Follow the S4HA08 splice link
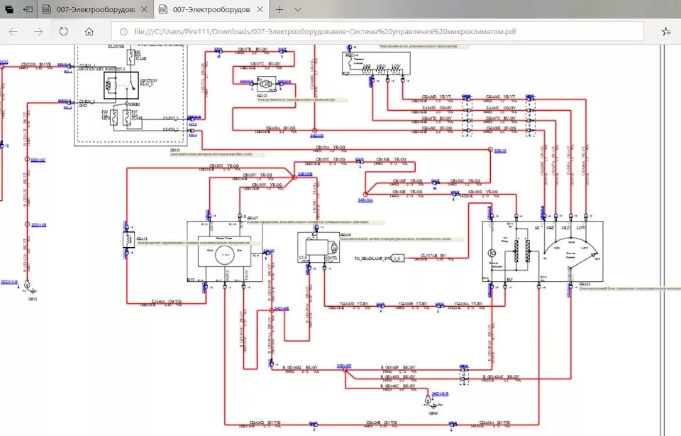Image resolution: width=681 pixels, height=436 pixels. pos(316,136)
